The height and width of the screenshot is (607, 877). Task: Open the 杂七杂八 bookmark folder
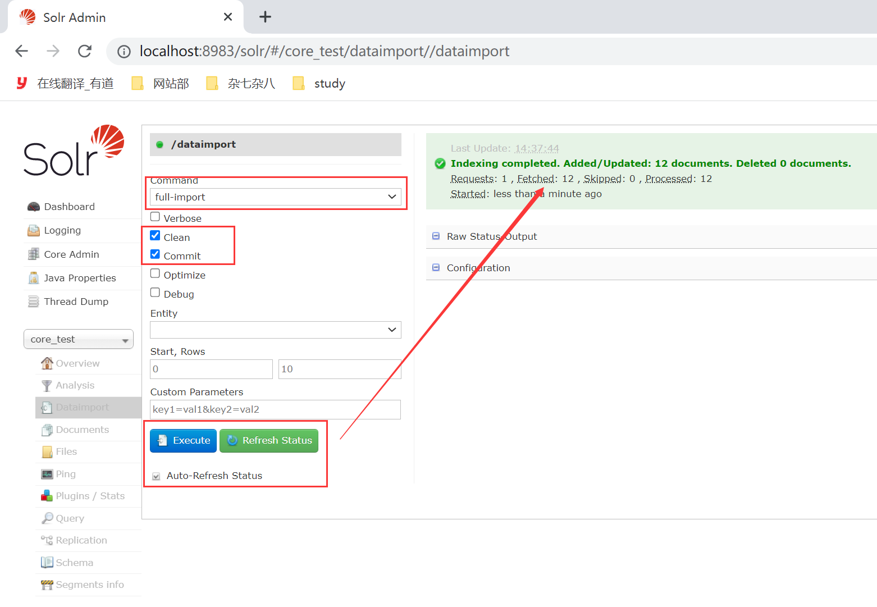pos(241,84)
